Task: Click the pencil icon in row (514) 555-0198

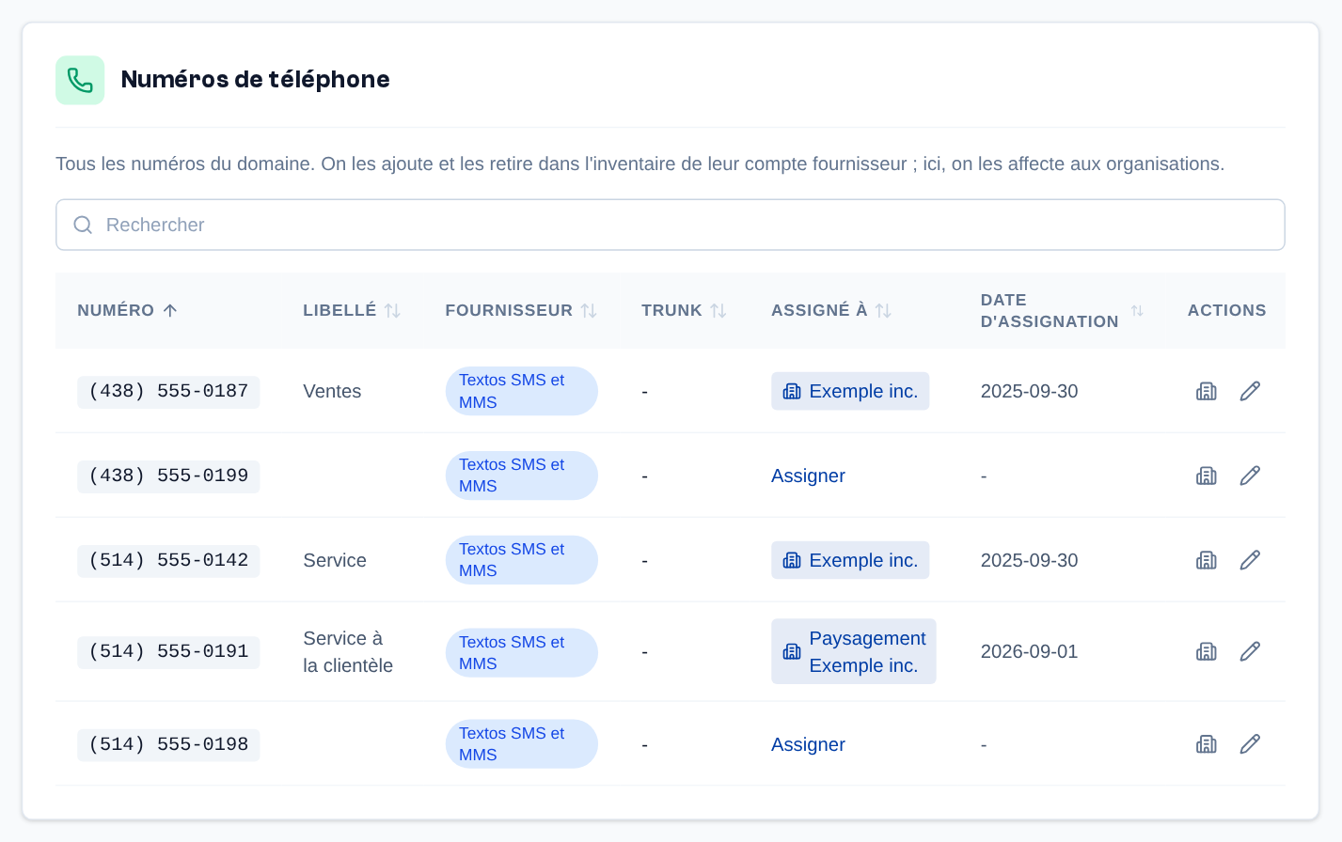Action: 1250,744
